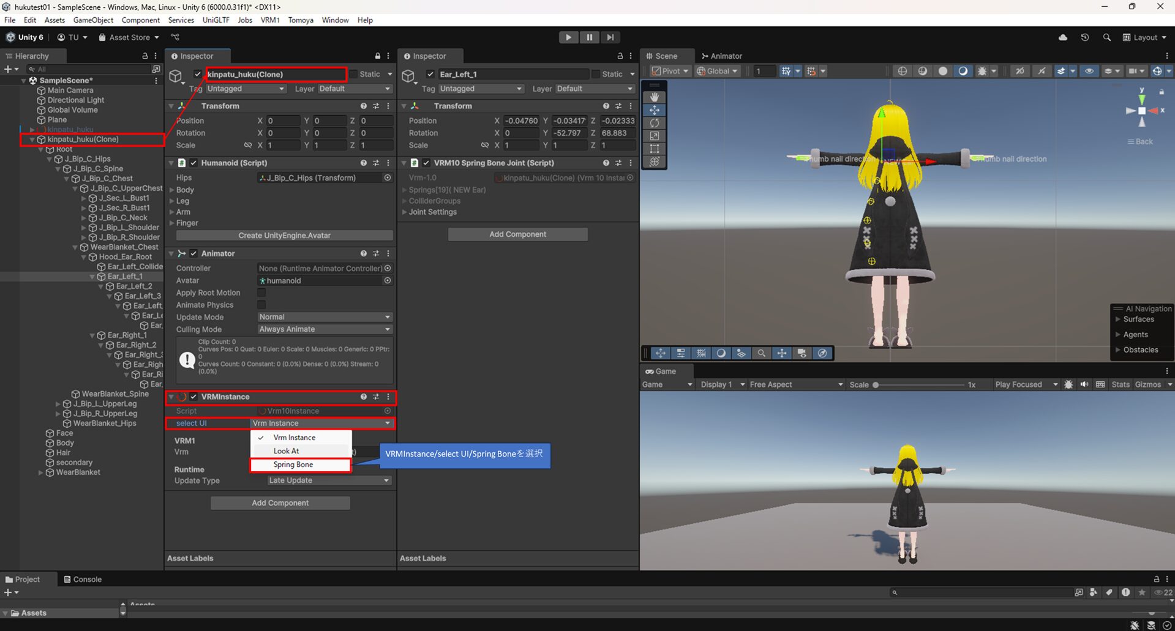Select the Move tool in Scene view
Viewport: 1175px width, 631px height.
[x=655, y=110]
